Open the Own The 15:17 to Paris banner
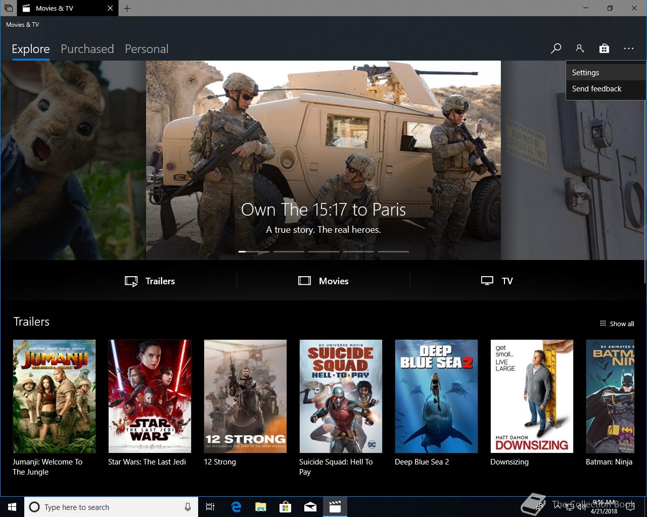 (x=323, y=161)
